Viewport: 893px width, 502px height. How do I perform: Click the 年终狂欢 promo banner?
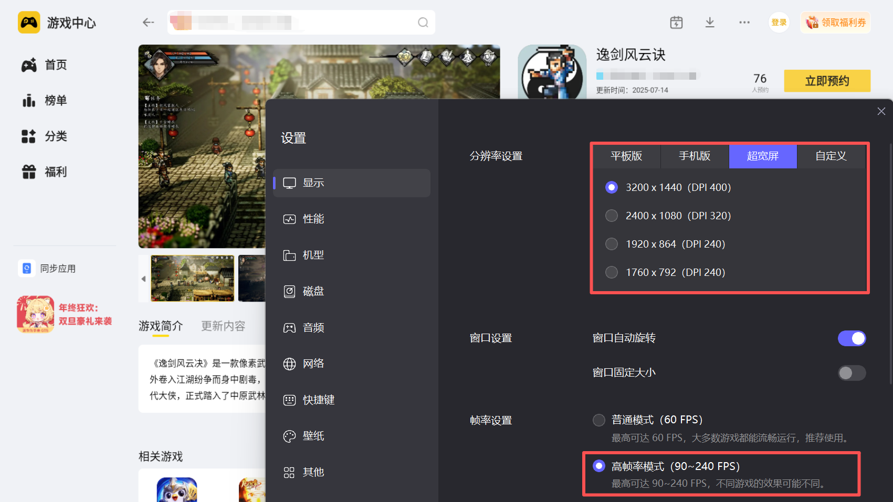(65, 314)
